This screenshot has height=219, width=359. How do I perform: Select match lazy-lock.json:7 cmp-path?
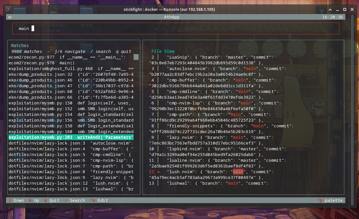[x=71, y=166]
